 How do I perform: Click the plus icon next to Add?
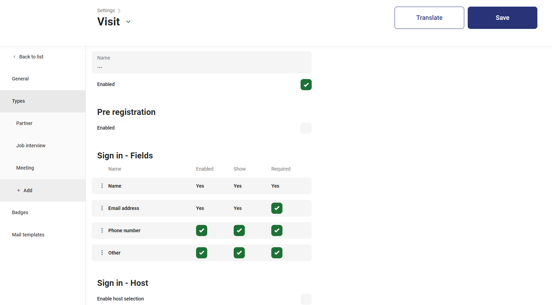click(x=19, y=190)
